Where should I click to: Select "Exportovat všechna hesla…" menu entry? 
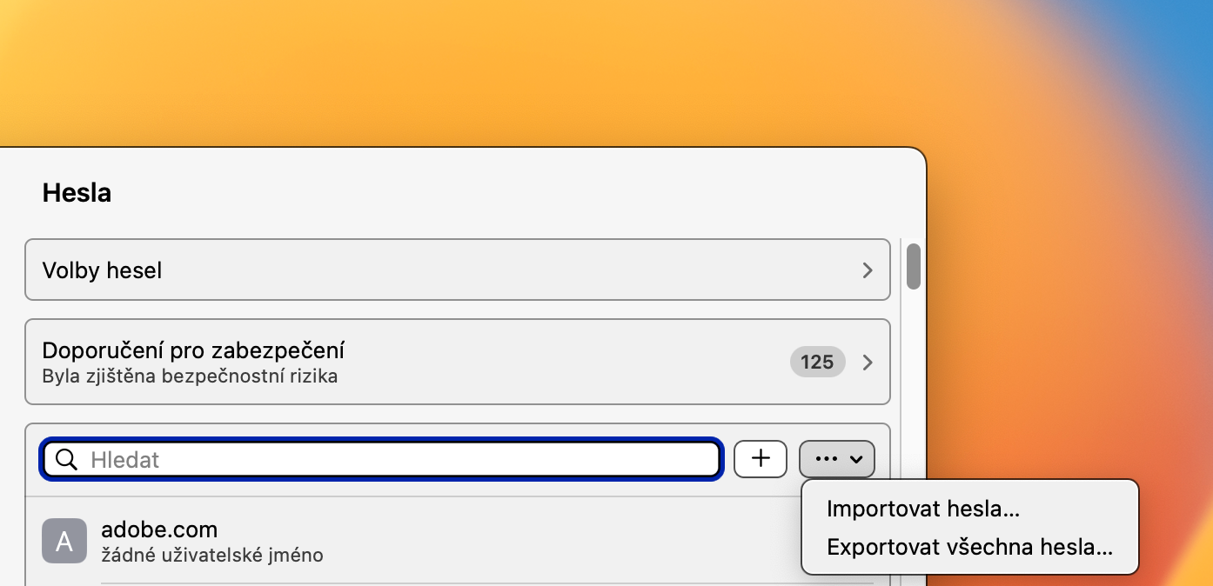[969, 548]
